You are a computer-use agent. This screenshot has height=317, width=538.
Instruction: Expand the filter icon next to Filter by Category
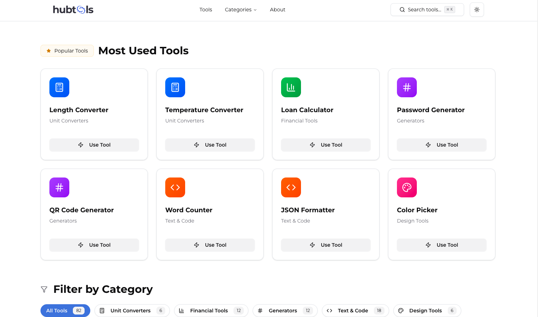click(44, 289)
